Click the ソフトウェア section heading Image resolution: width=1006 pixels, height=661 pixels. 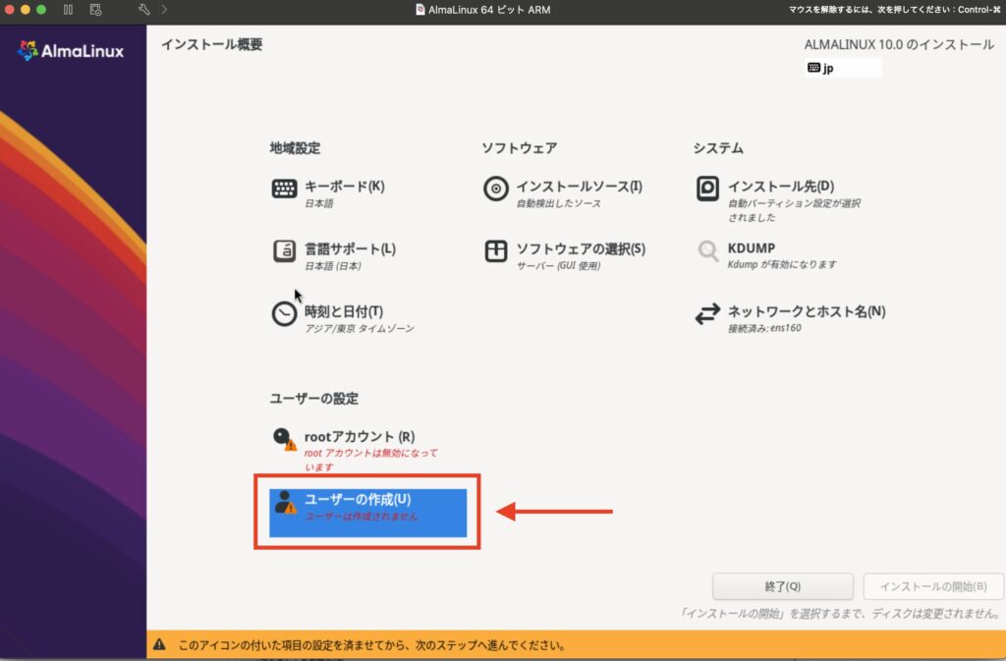[519, 148]
